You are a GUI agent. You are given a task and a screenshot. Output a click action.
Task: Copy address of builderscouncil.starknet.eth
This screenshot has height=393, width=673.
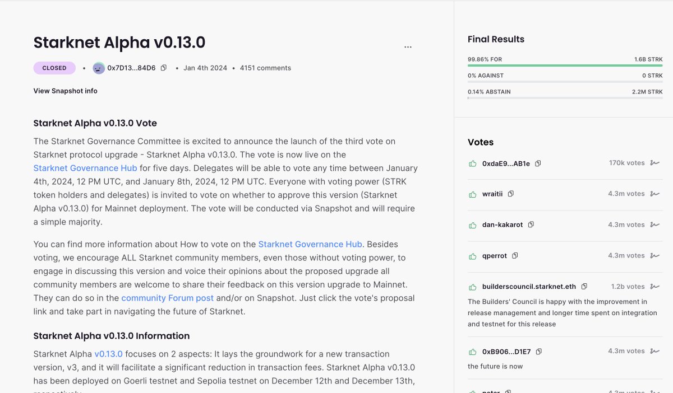[x=584, y=286]
